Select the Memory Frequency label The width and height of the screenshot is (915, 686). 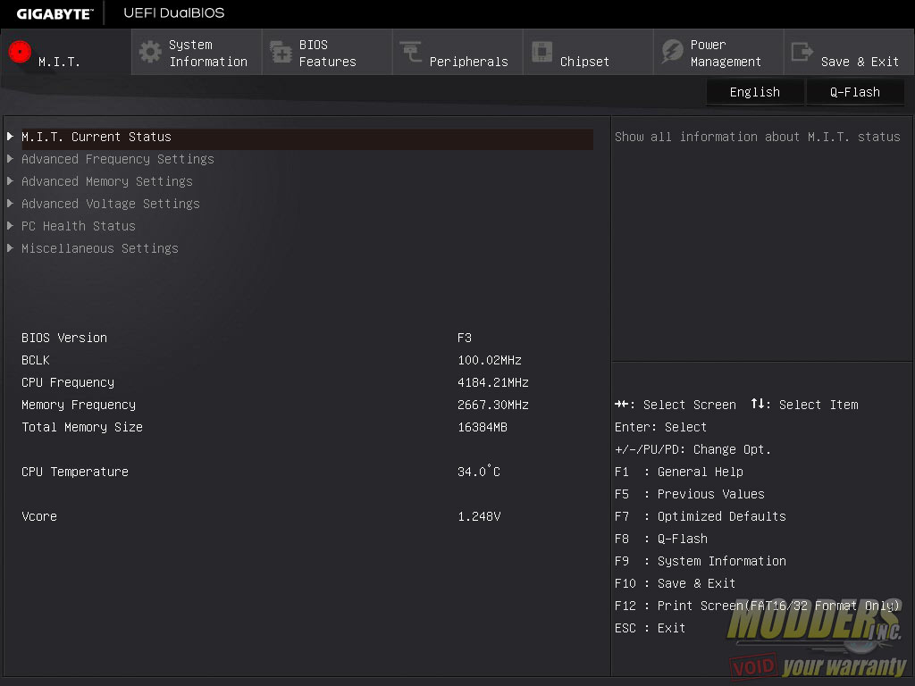pos(79,405)
